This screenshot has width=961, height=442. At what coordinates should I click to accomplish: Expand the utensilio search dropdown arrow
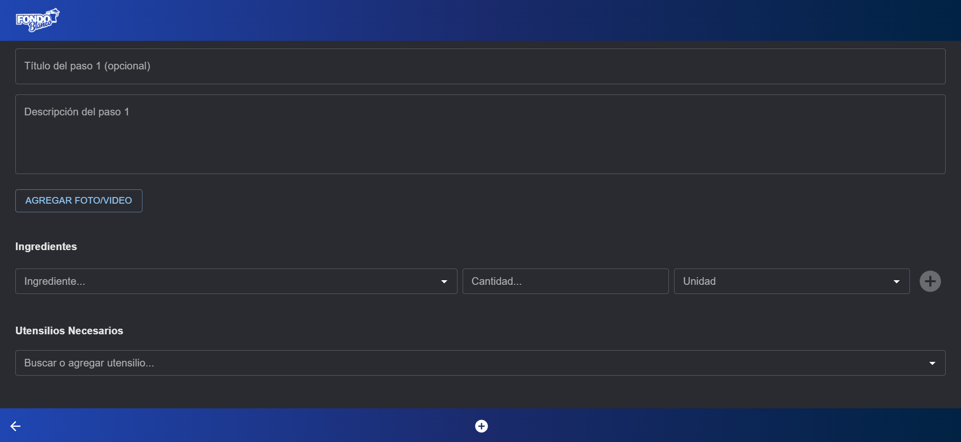click(932, 363)
